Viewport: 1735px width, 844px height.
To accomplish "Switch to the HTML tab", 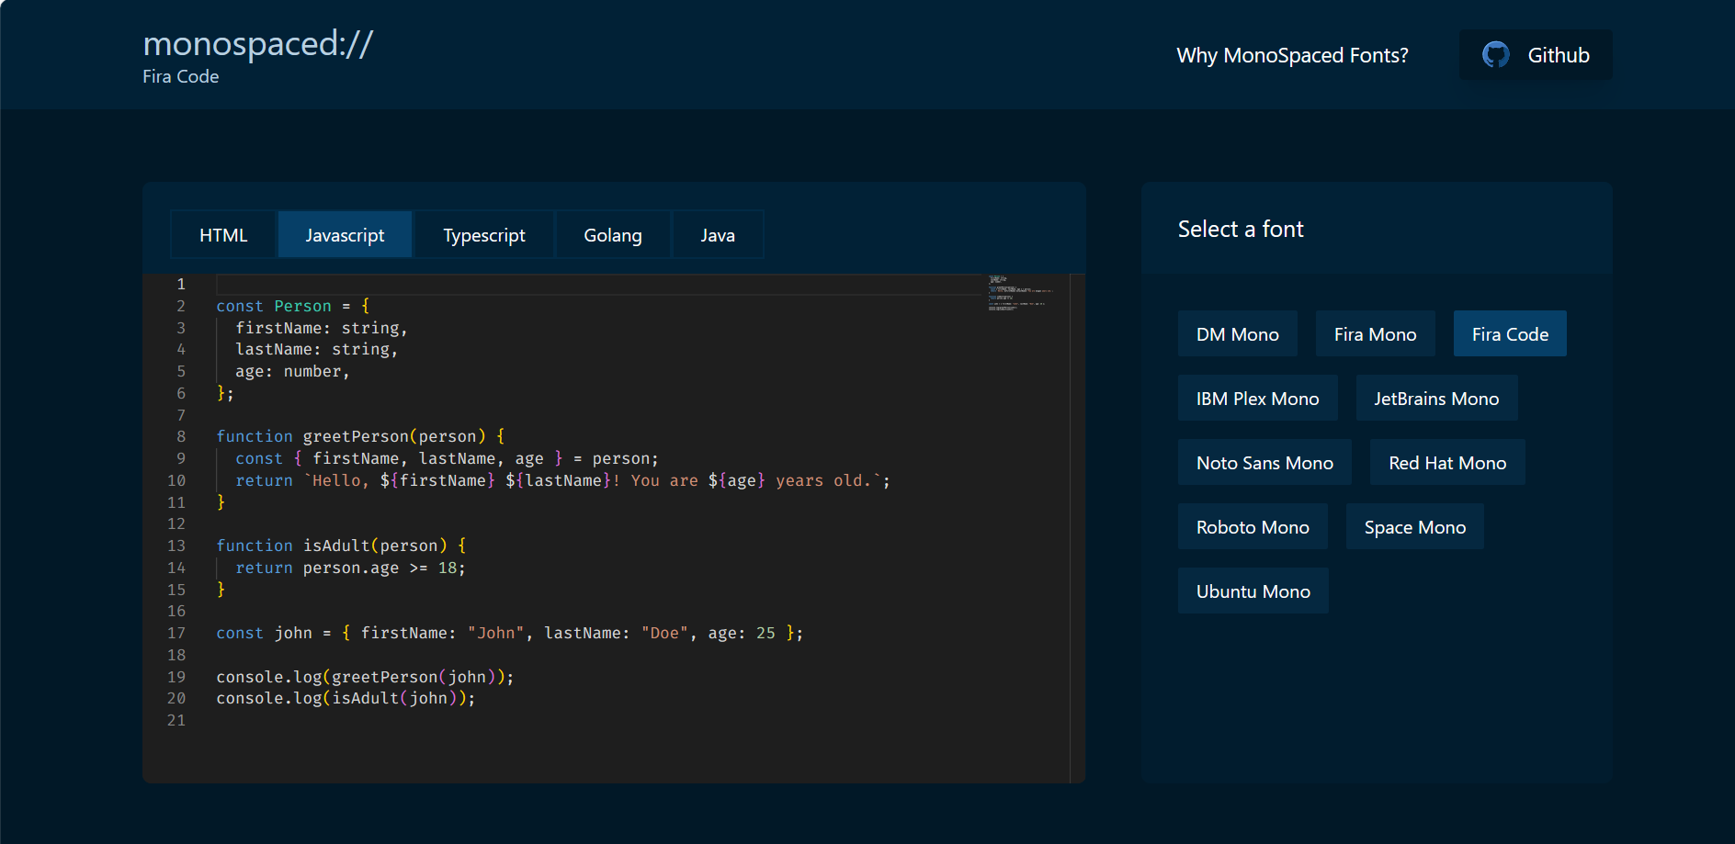I will [x=223, y=235].
